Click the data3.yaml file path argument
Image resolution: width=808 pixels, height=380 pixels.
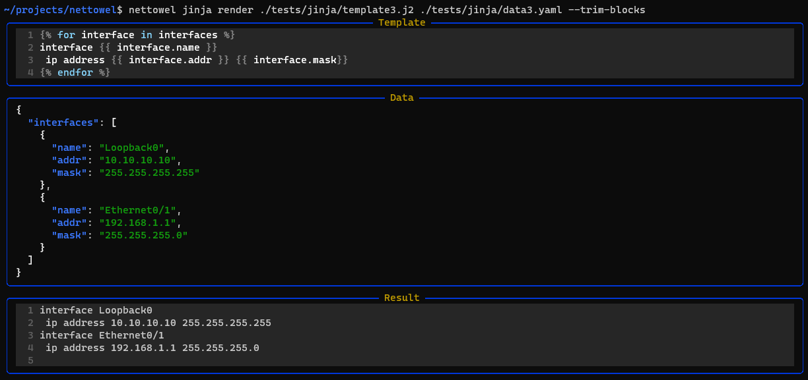(x=491, y=10)
